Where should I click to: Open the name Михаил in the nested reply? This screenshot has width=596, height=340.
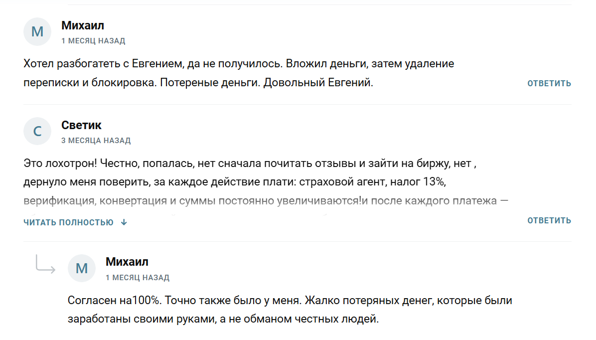coord(127,262)
